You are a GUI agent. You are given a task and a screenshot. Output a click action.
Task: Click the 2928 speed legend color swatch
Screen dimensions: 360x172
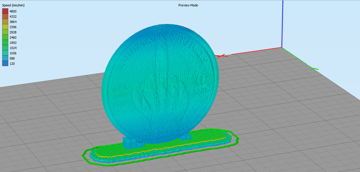(x=5, y=32)
